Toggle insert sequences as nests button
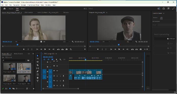Screen dimensions: 177x94 point(45,59)
